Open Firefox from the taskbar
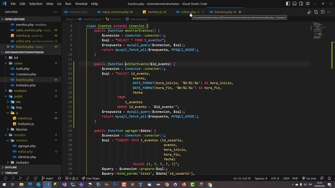The image size is (335, 188). (x=184, y=184)
